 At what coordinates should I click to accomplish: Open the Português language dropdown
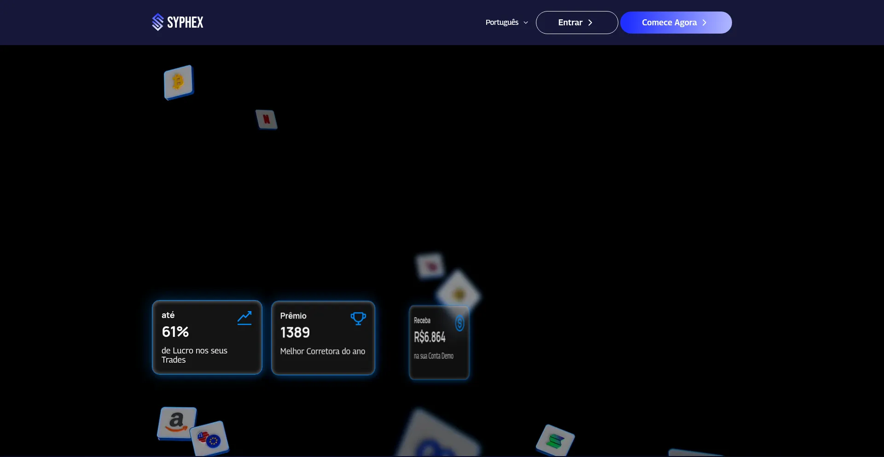(x=507, y=23)
